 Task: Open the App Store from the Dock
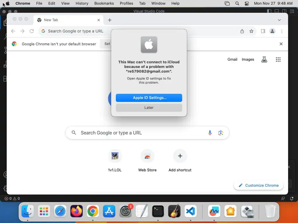pyautogui.click(x=109, y=211)
